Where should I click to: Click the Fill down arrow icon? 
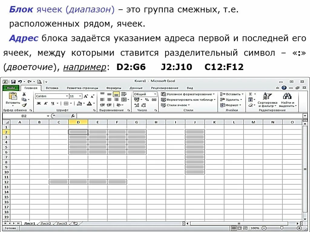250,100
